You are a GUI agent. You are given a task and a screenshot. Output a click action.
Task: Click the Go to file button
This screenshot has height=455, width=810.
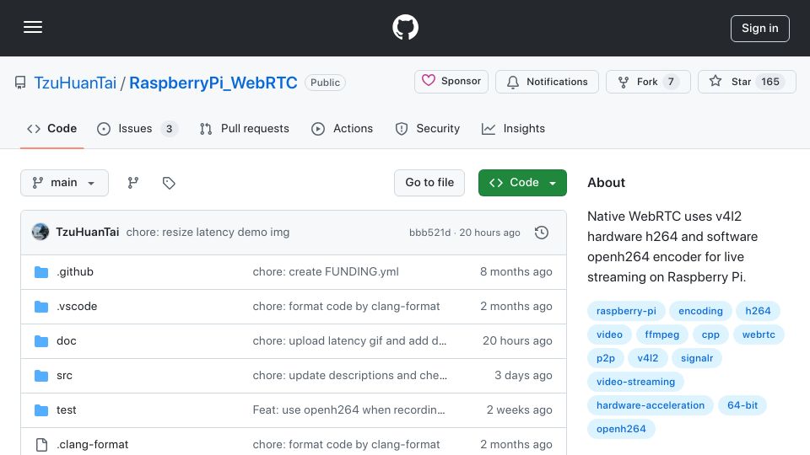[429, 183]
